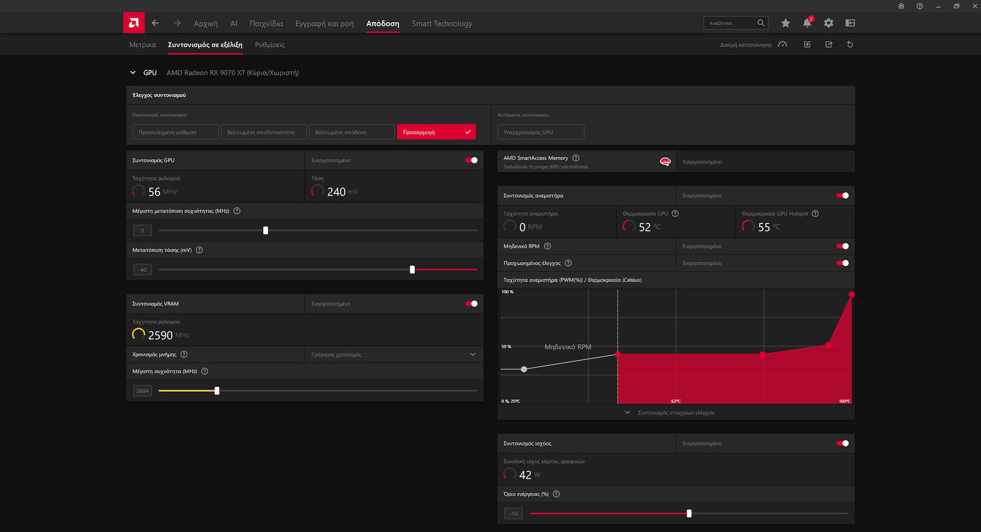Viewport: 981px width, 532px height.
Task: Select the Βελτιωμένη απόδοση preset
Action: click(x=351, y=132)
